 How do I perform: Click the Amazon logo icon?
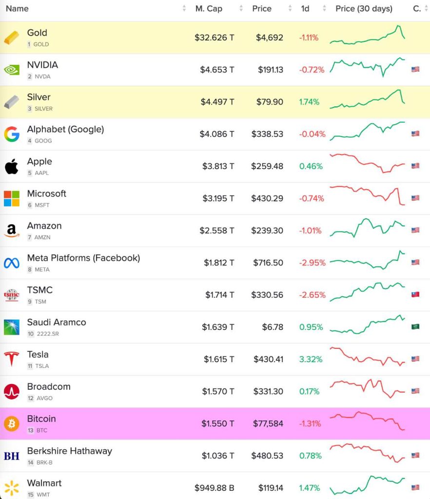point(12,230)
